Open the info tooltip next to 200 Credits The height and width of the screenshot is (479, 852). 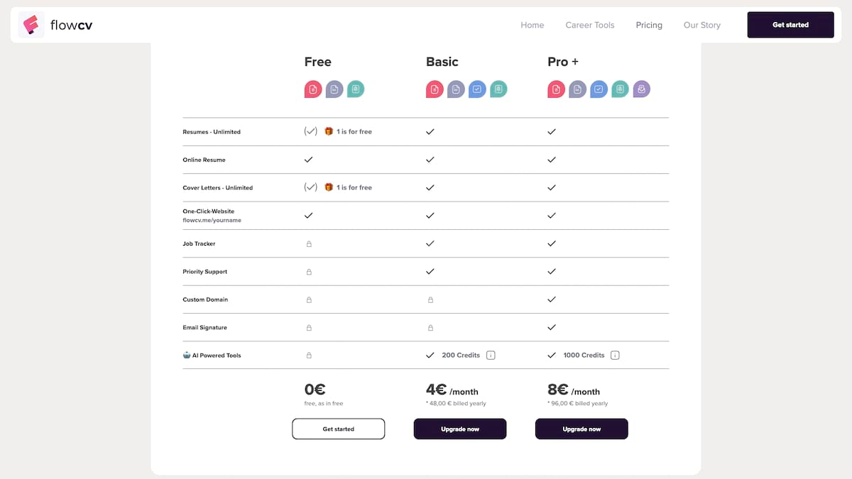coord(491,355)
